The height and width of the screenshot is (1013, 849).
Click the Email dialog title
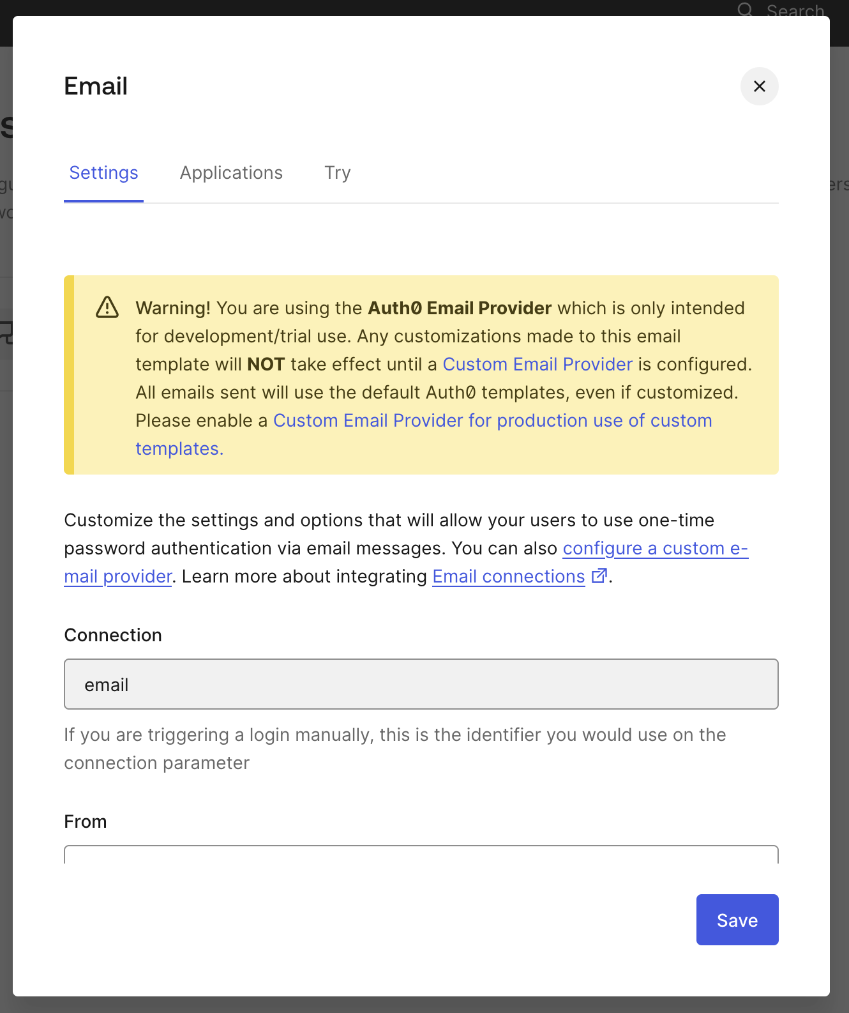96,86
